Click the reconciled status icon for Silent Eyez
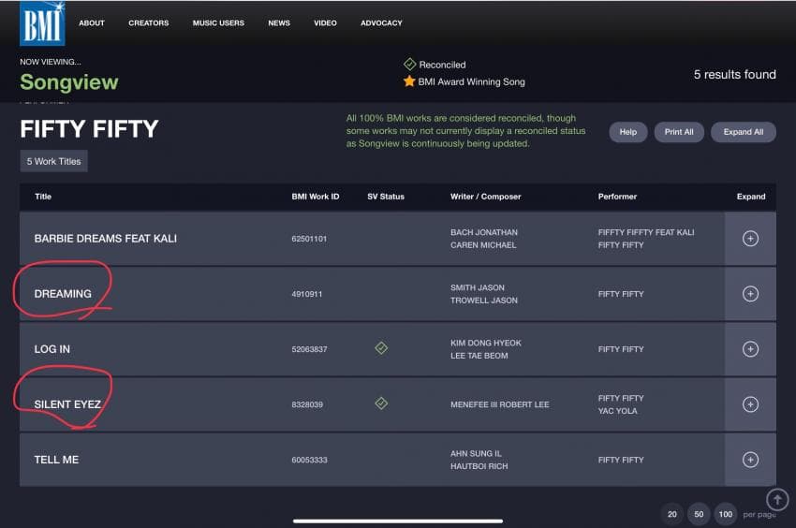 click(x=381, y=403)
